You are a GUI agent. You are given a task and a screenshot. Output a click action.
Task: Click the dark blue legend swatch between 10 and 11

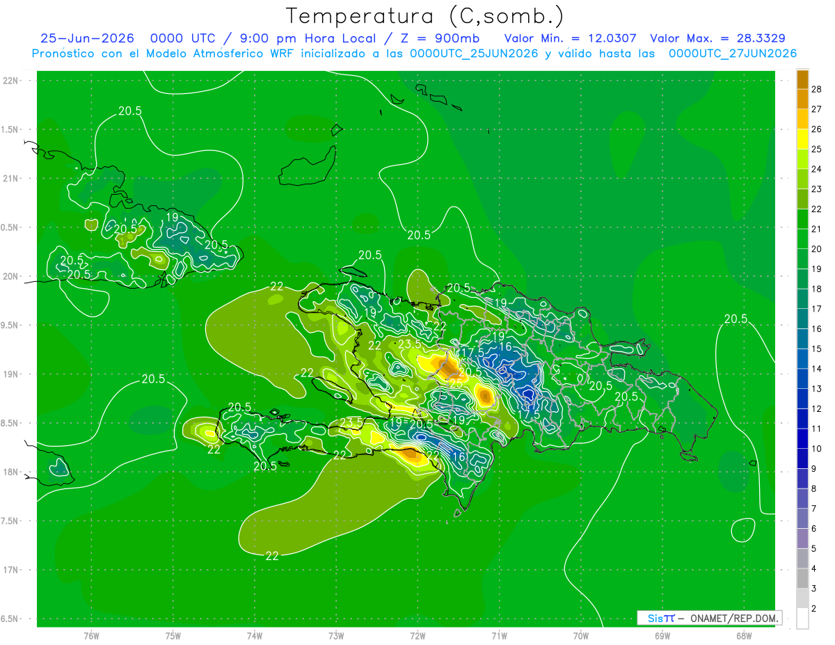(x=802, y=438)
